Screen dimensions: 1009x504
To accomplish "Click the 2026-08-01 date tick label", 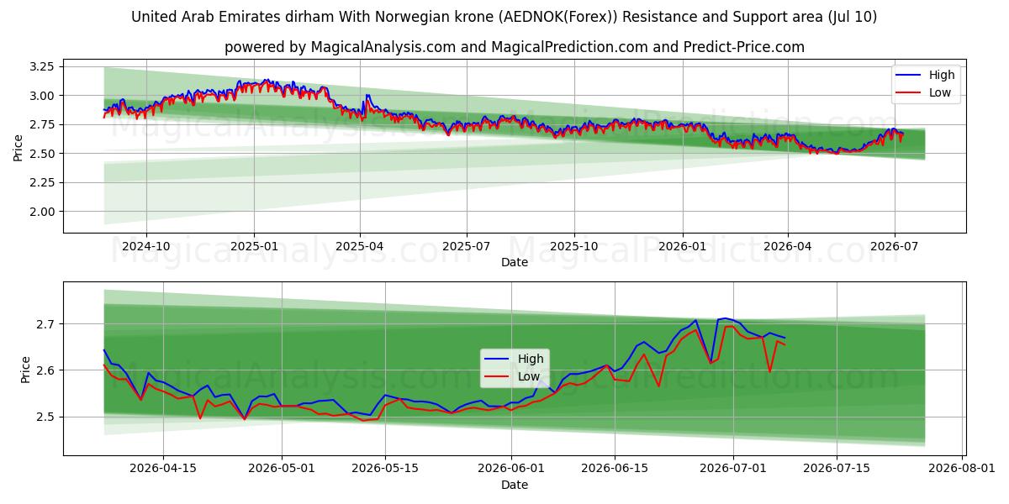I will [963, 469].
